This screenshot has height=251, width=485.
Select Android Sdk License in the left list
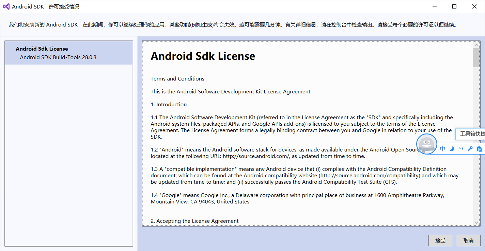click(x=42, y=49)
